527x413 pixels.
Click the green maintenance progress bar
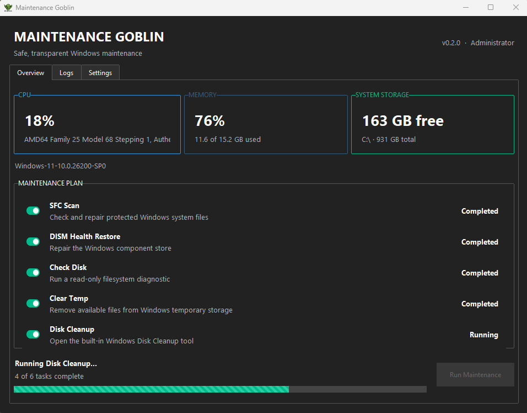(x=220, y=389)
